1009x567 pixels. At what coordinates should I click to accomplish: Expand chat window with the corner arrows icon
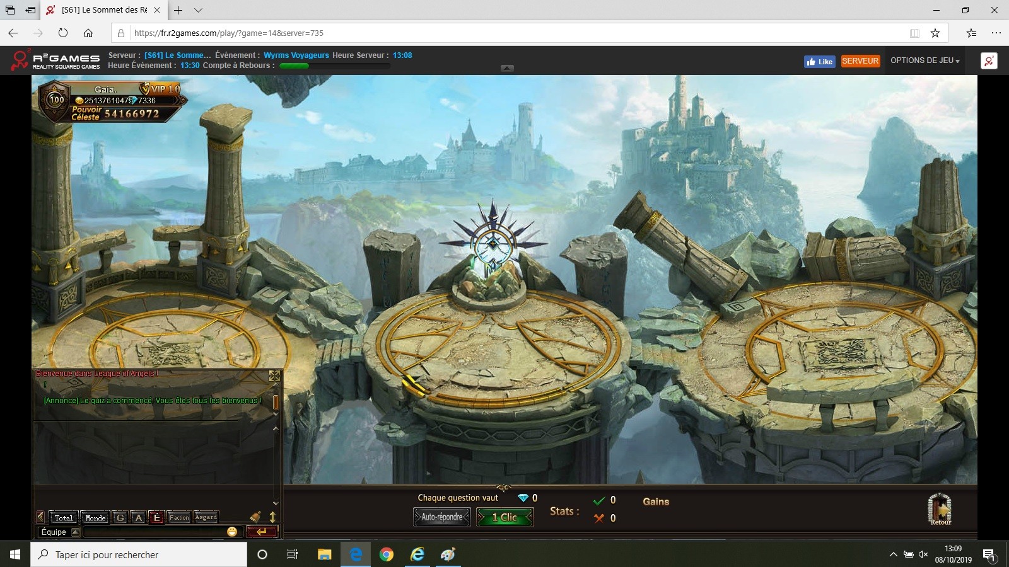click(x=274, y=376)
